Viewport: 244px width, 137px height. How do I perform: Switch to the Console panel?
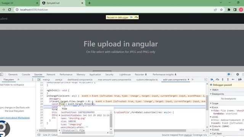(26, 75)
